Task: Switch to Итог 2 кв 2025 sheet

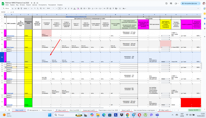Action: click(75, 110)
